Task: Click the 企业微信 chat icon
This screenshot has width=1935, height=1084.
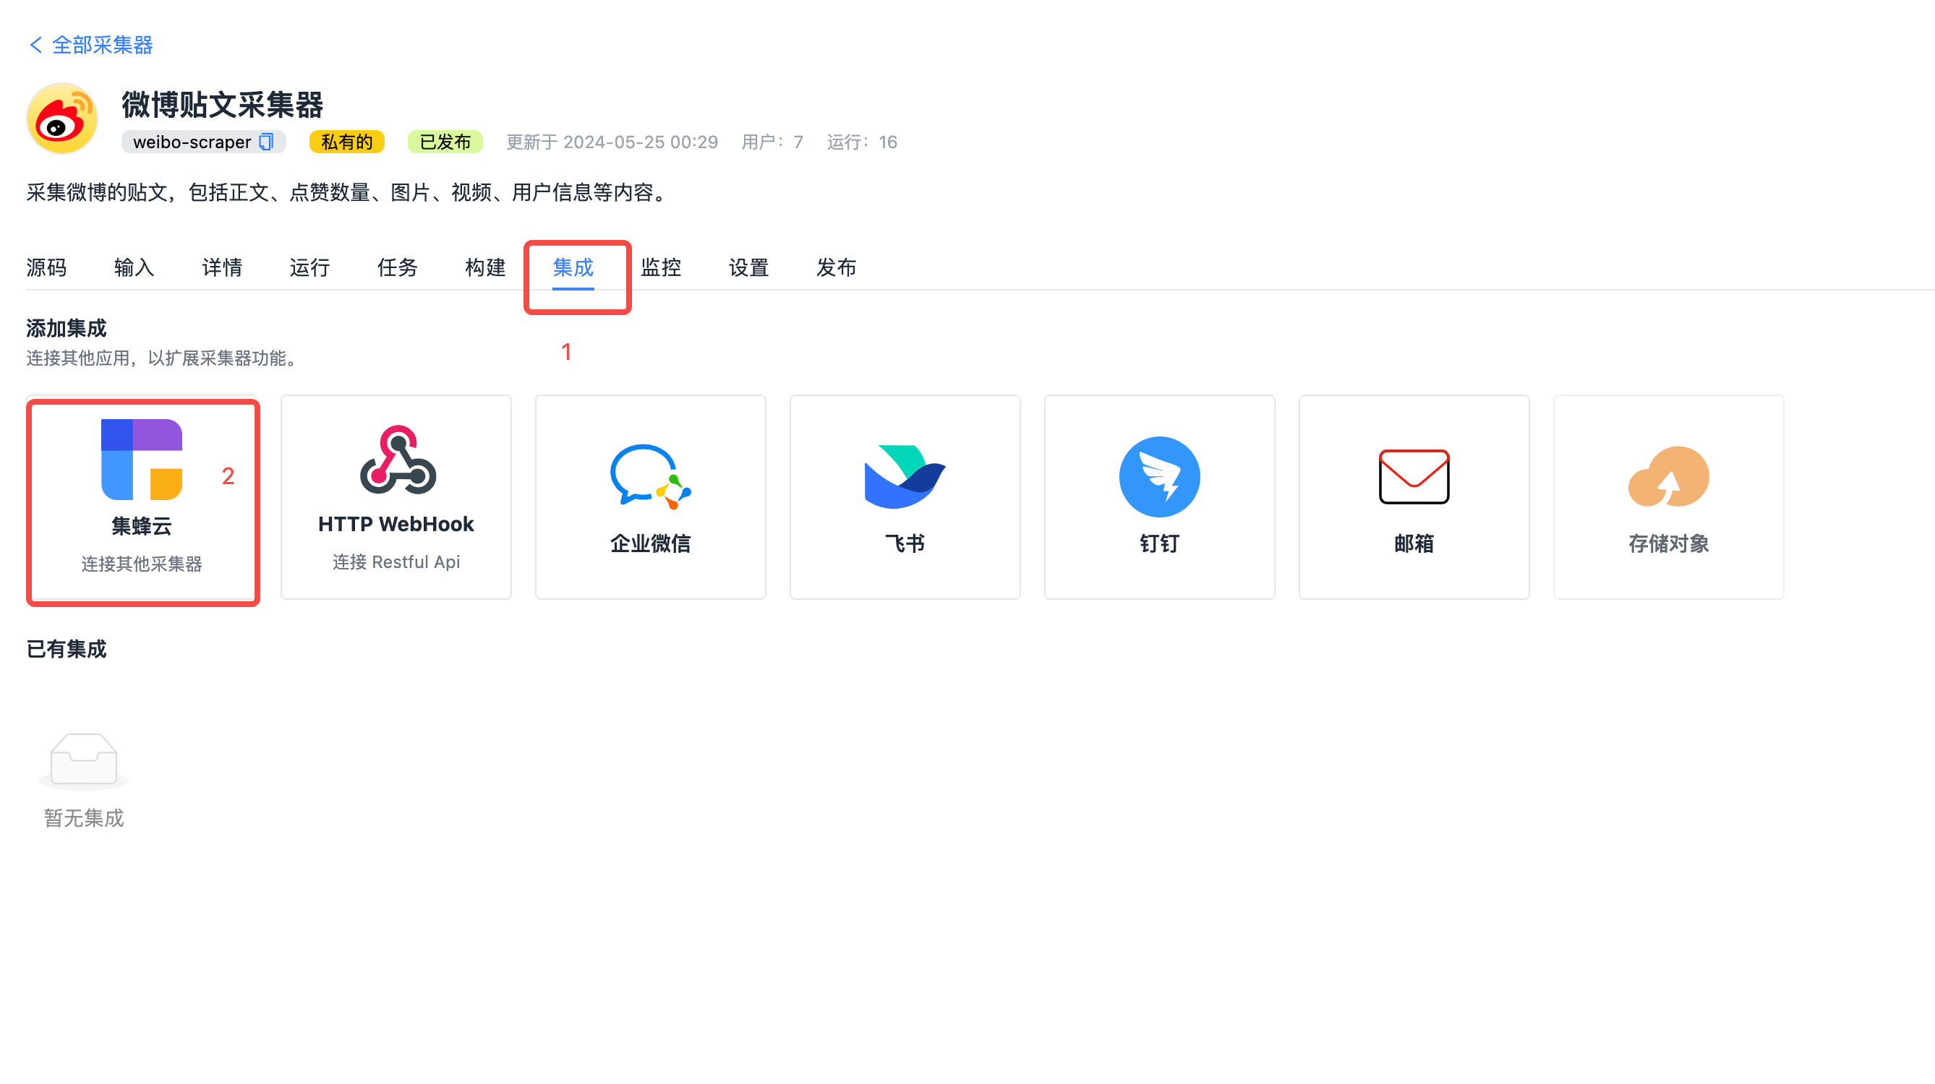Action: (651, 477)
